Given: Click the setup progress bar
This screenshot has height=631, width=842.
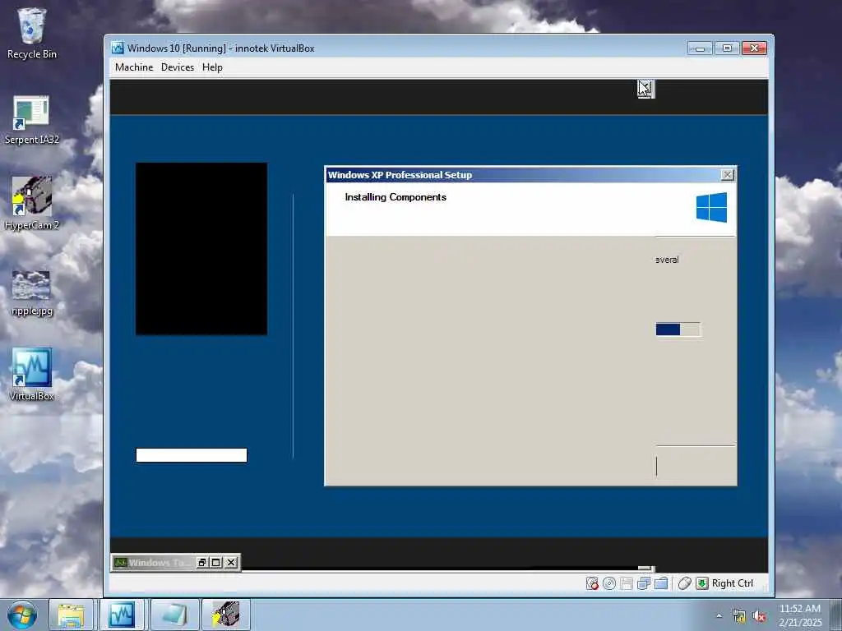Looking at the screenshot, I should click(678, 329).
